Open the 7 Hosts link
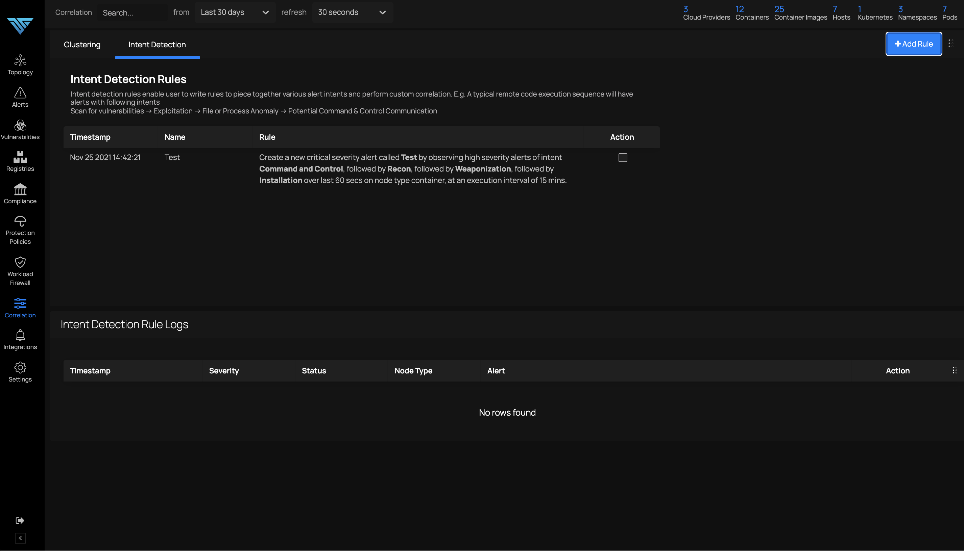The height and width of the screenshot is (551, 964). coord(841,13)
